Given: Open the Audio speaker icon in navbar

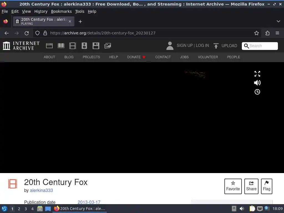Looking at the screenshot, I should 84,46.
